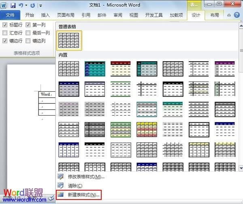Uncheck the 标题行 checkbox

pos(5,25)
